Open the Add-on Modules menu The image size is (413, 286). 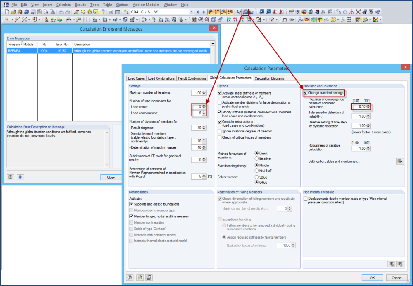pyautogui.click(x=146, y=5)
